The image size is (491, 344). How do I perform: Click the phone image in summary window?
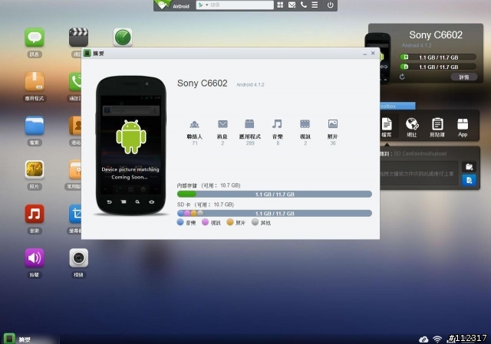[x=131, y=145]
